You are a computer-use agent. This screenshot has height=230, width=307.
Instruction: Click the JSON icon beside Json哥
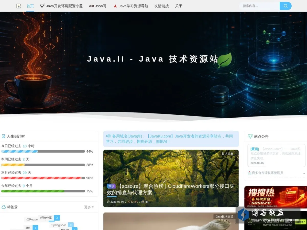(x=91, y=6)
